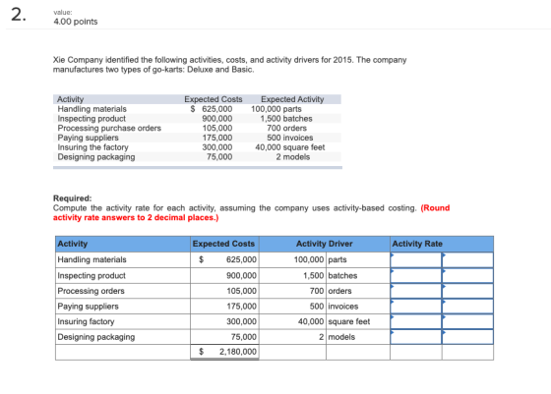This screenshot has height=394, width=551.
Task: Click the 'parts' unit cell
Action: coord(358,260)
